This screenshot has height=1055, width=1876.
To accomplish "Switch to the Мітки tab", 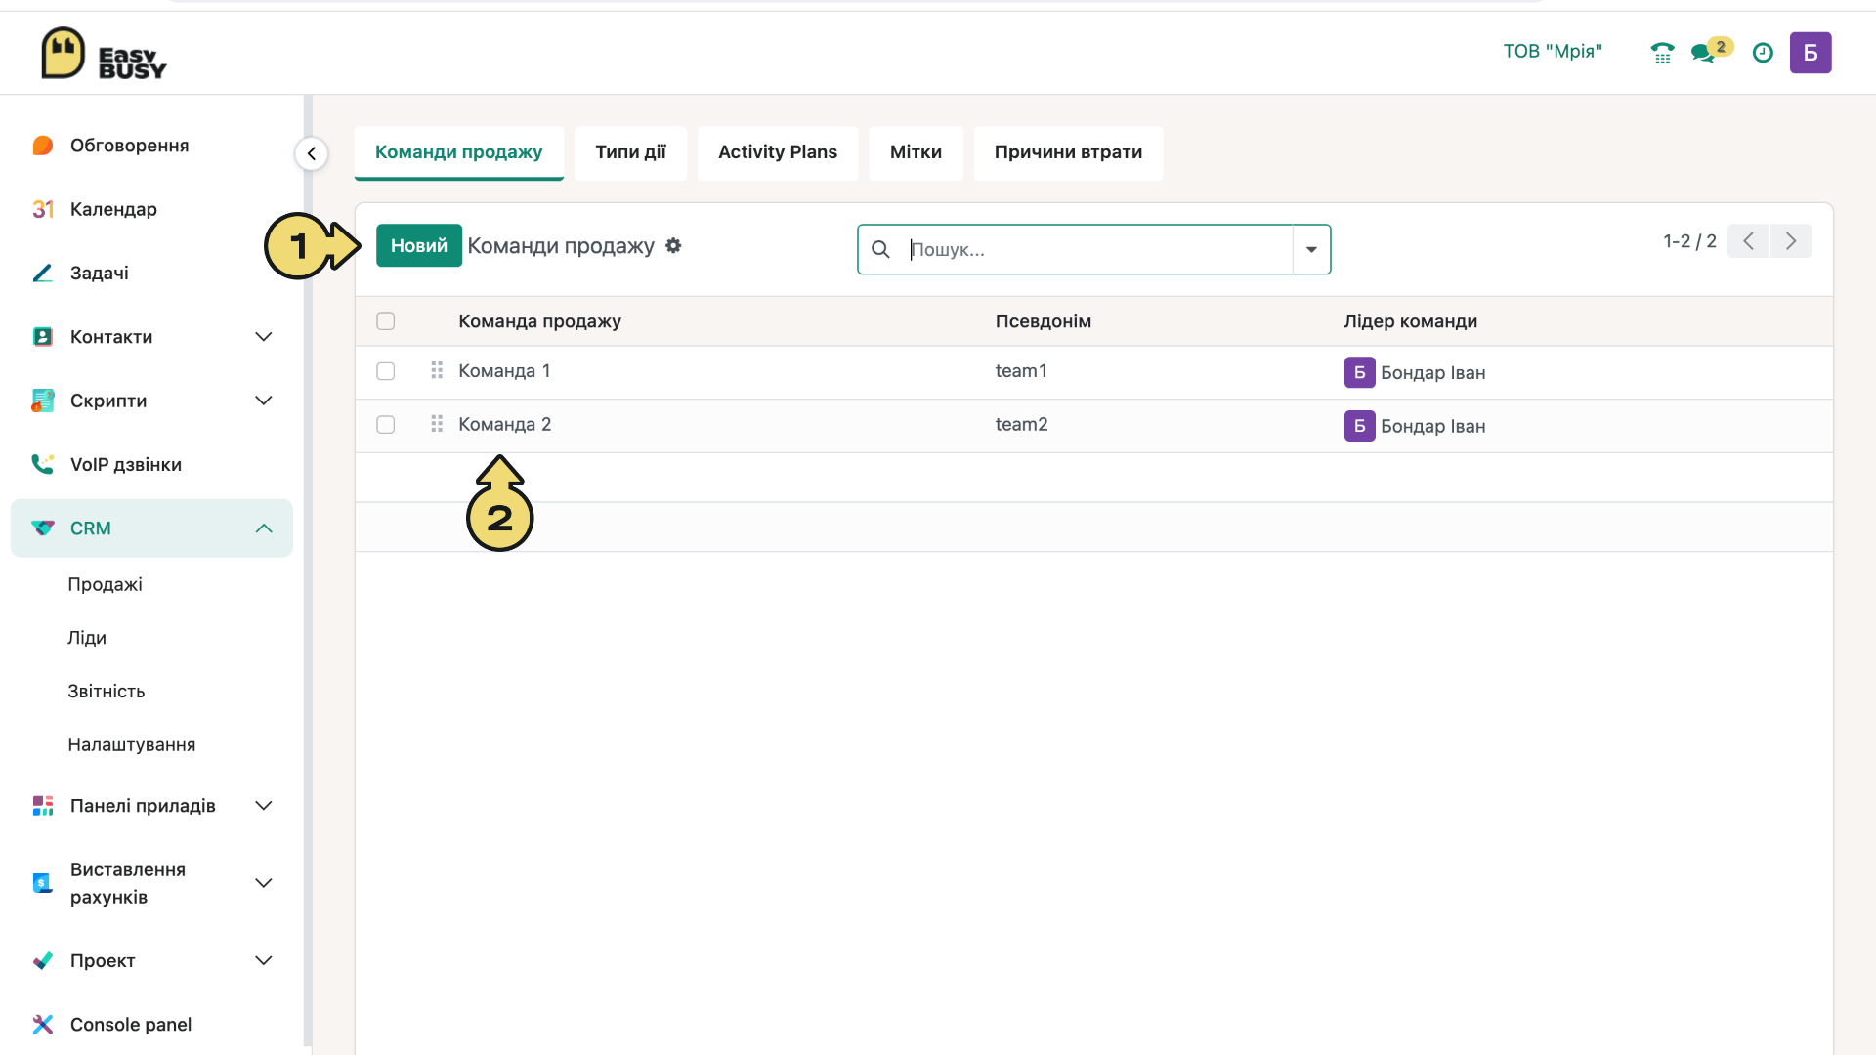I will tap(916, 152).
